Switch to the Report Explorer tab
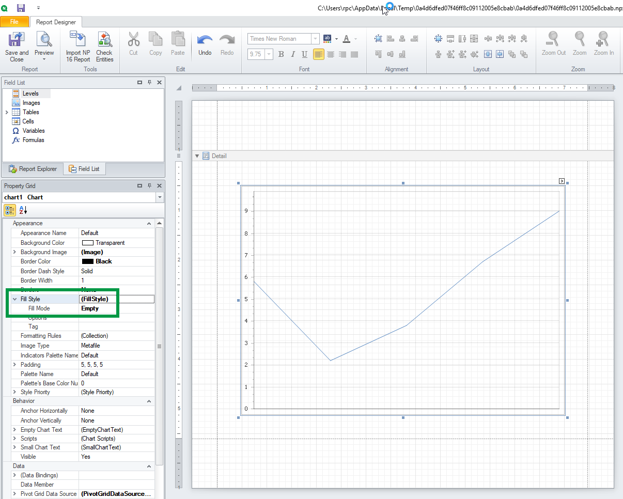Image resolution: width=623 pixels, height=499 pixels. pyautogui.click(x=33, y=169)
